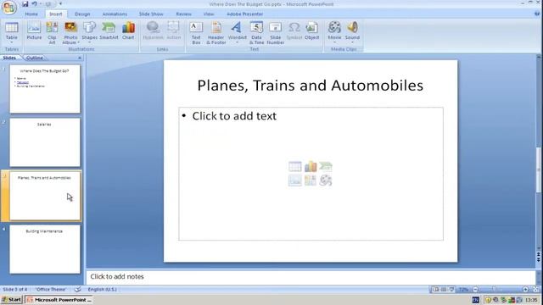Click the 'Click to add text' placeholder
The height and width of the screenshot is (305, 543).
click(234, 116)
